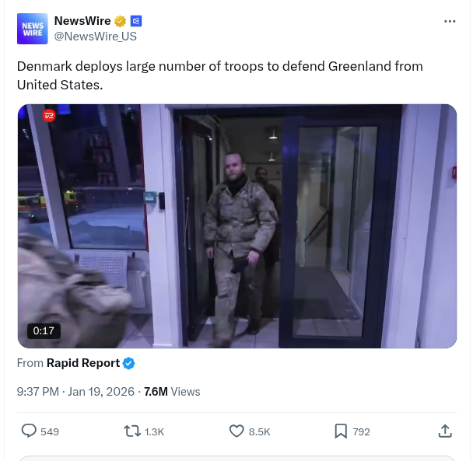
Task: Open the Rapid Report source link
Action: (83, 363)
